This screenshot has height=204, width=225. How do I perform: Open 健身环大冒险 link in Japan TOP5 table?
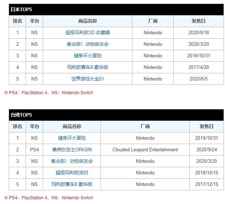pos(88,56)
